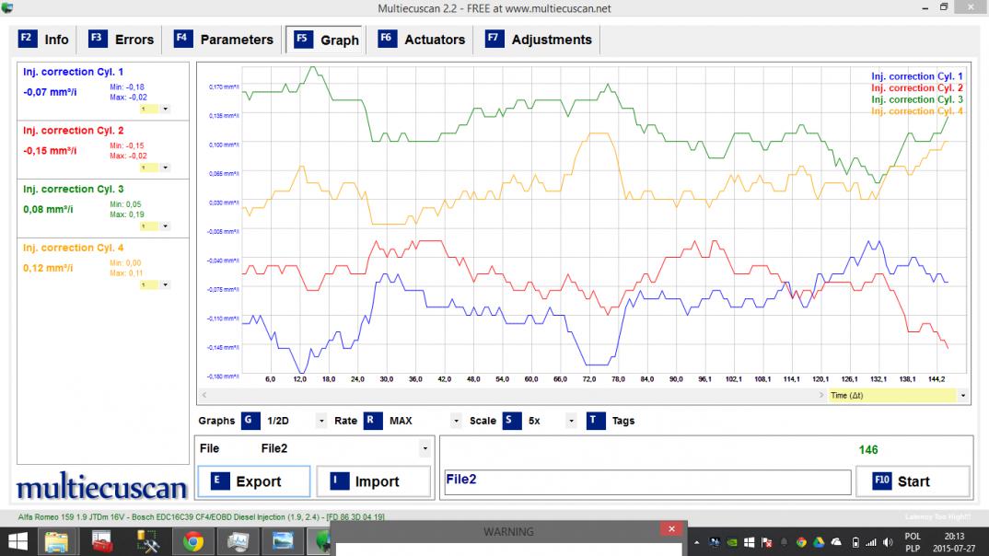Click the battery tray icon
The width and height of the screenshot is (989, 556).
coord(855,542)
